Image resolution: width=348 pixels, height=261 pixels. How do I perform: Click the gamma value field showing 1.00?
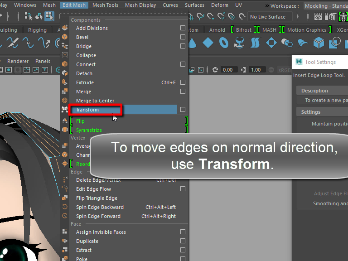256,70
